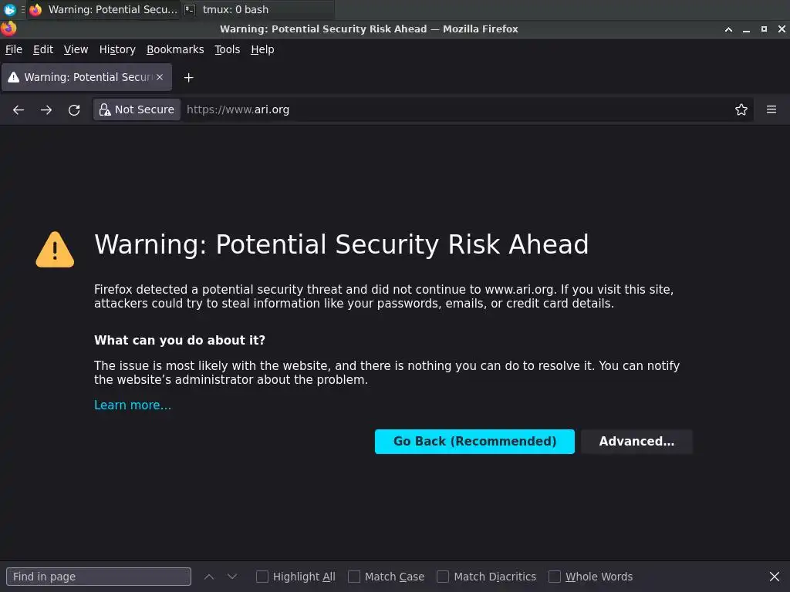Screen dimensions: 790x592
Task: Open the View menu
Action: pyautogui.click(x=76, y=49)
